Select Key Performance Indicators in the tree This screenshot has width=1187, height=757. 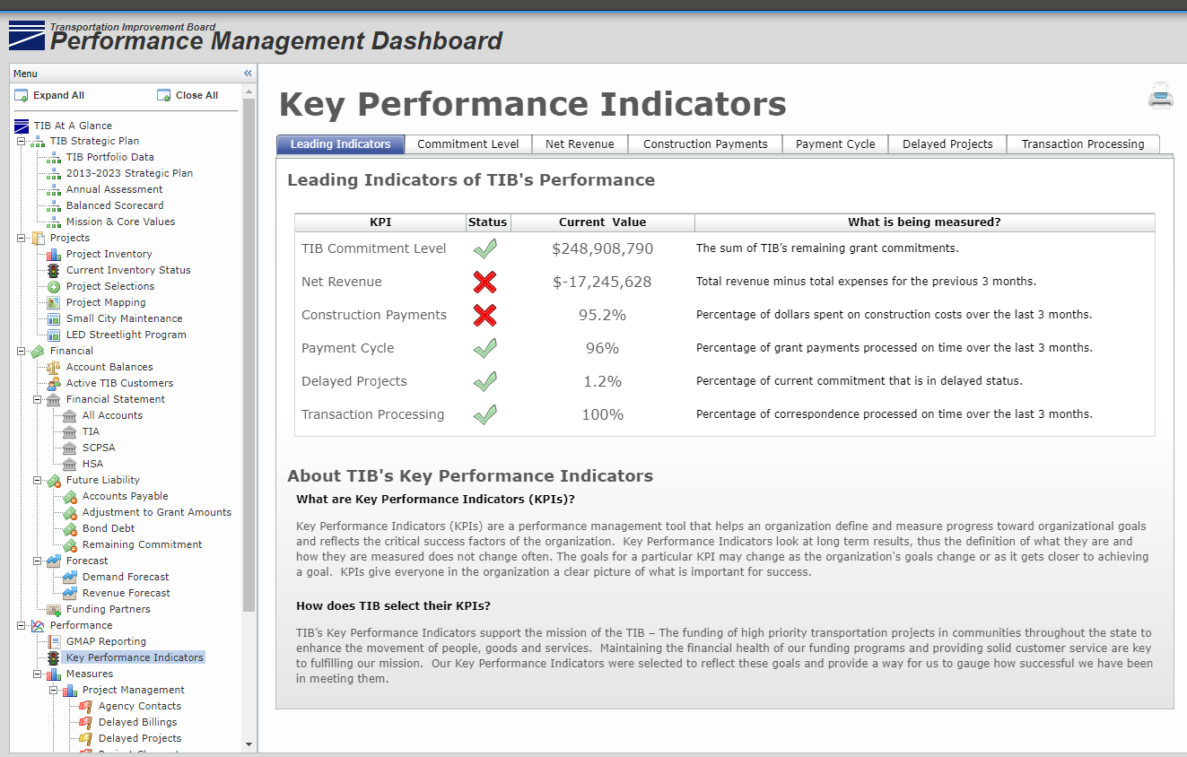tap(135, 657)
